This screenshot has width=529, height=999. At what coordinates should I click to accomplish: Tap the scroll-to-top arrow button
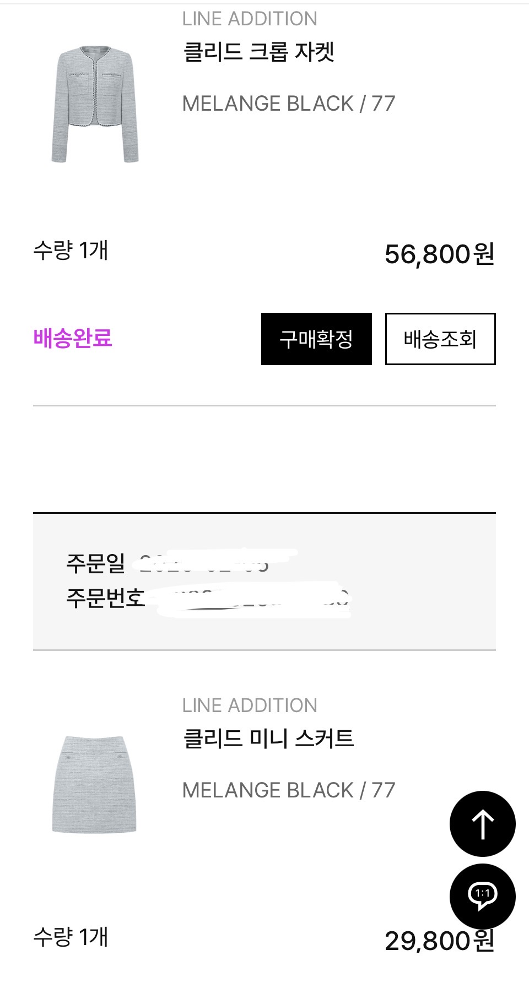(x=482, y=823)
